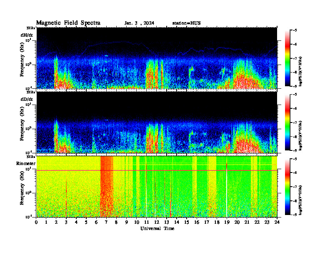Click hour "8" on the time axis
330x255 pixels.
pyautogui.click(x=116, y=222)
